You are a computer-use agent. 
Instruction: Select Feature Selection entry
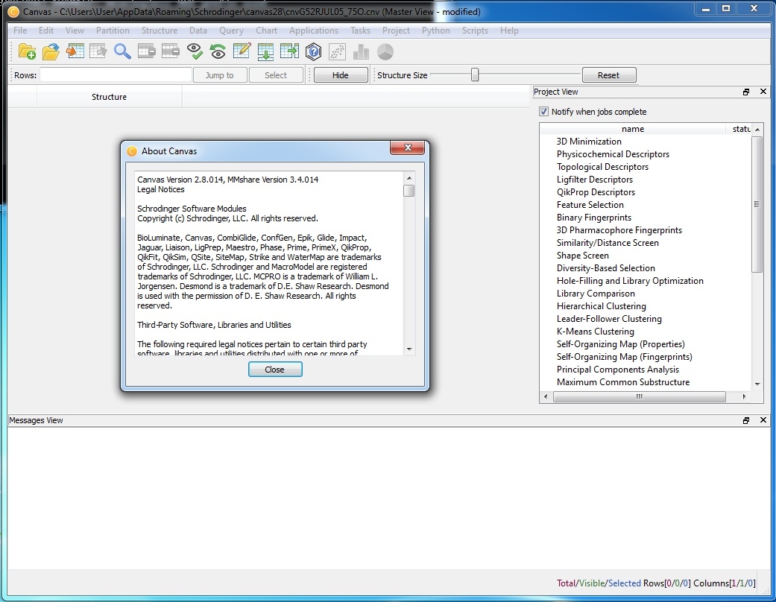pyautogui.click(x=590, y=205)
